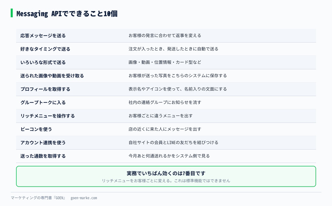Select the row label '好きなタイミングで送る'
The height and width of the screenshot is (206, 332).
tap(45, 49)
